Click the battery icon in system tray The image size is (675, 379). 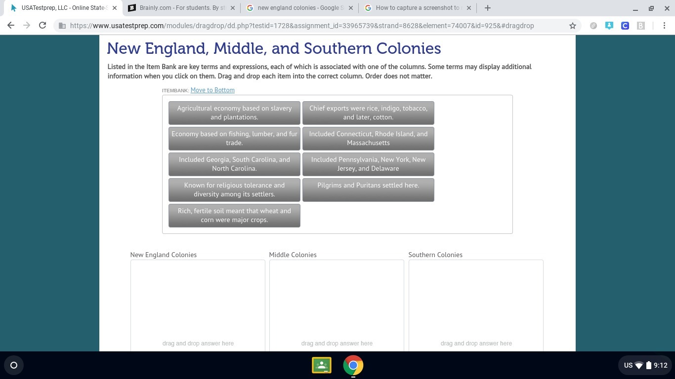coord(649,366)
